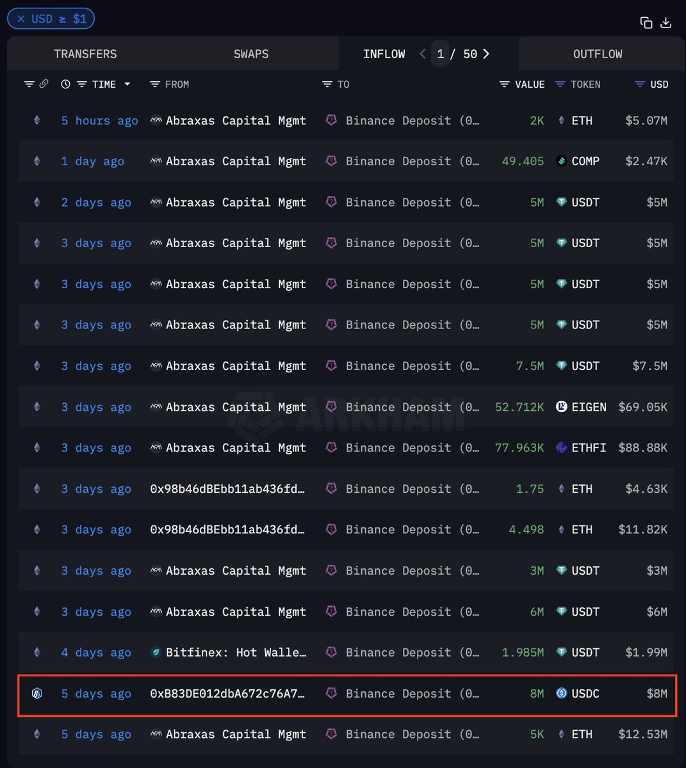Open the USD column filter
The width and height of the screenshot is (686, 768).
640,84
